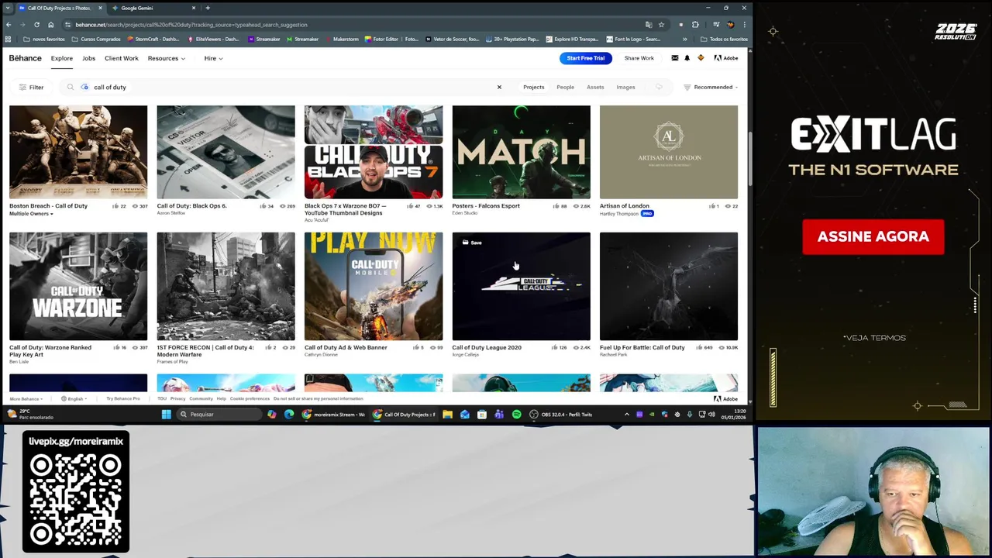Show hidden bookmarks overflow chevron

[x=684, y=39]
